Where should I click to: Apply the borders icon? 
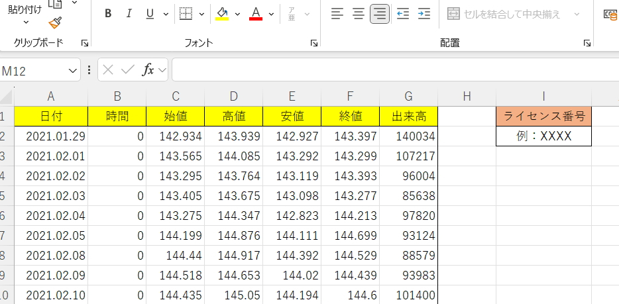186,14
